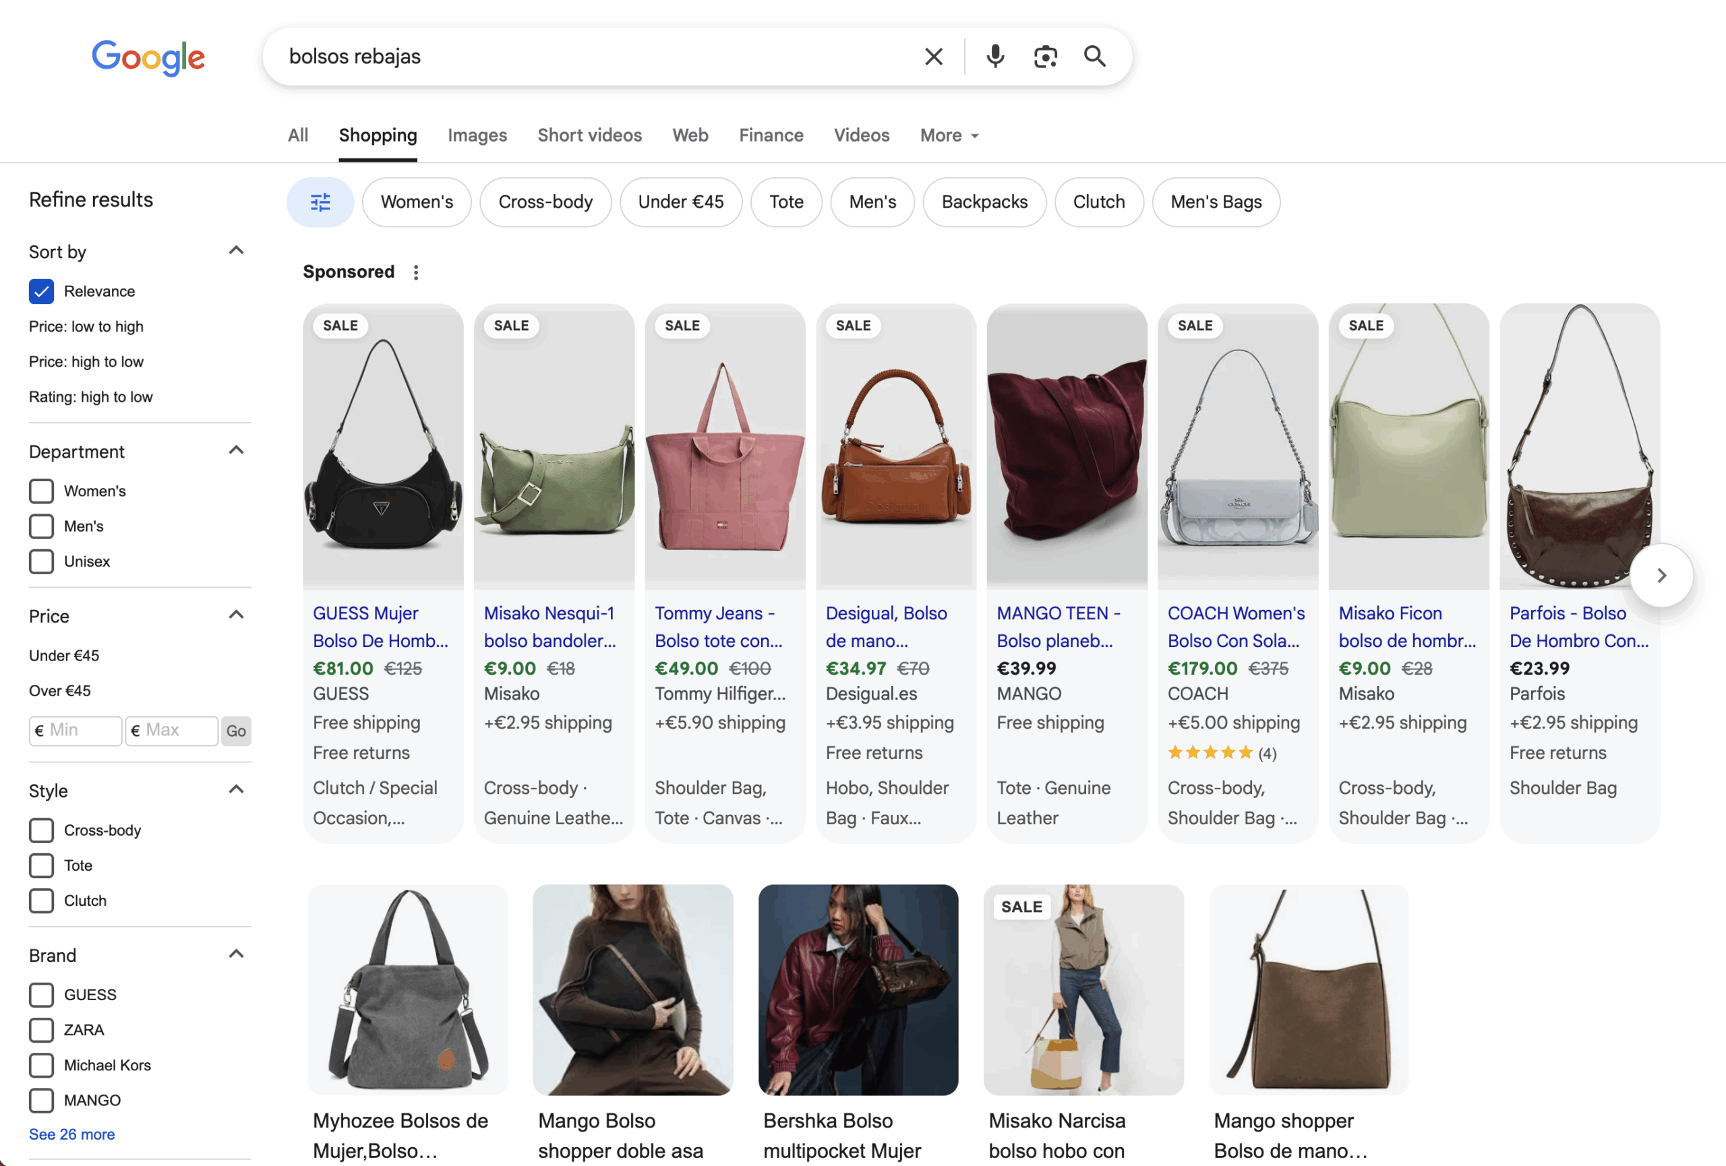Collapse the Price filter section
The image size is (1726, 1166).
click(236, 615)
